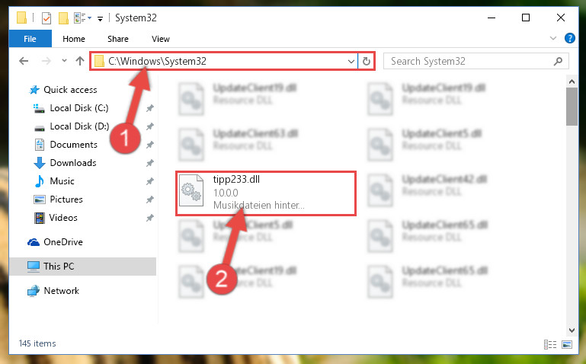This screenshot has height=364, width=586.
Task: Select the tipp233.dll file
Action: [x=266, y=193]
